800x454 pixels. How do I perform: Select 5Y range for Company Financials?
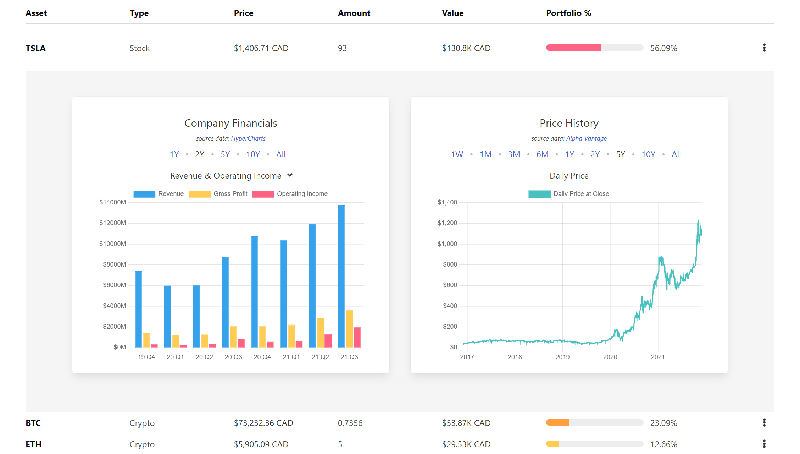225,154
